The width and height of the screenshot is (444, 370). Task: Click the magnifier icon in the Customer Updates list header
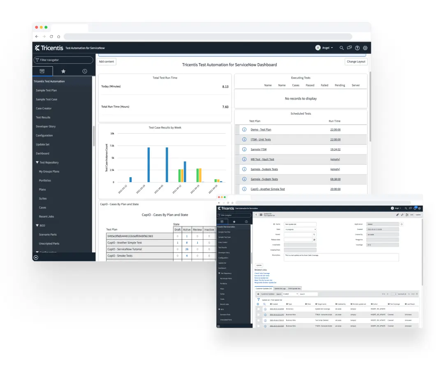[264, 304]
